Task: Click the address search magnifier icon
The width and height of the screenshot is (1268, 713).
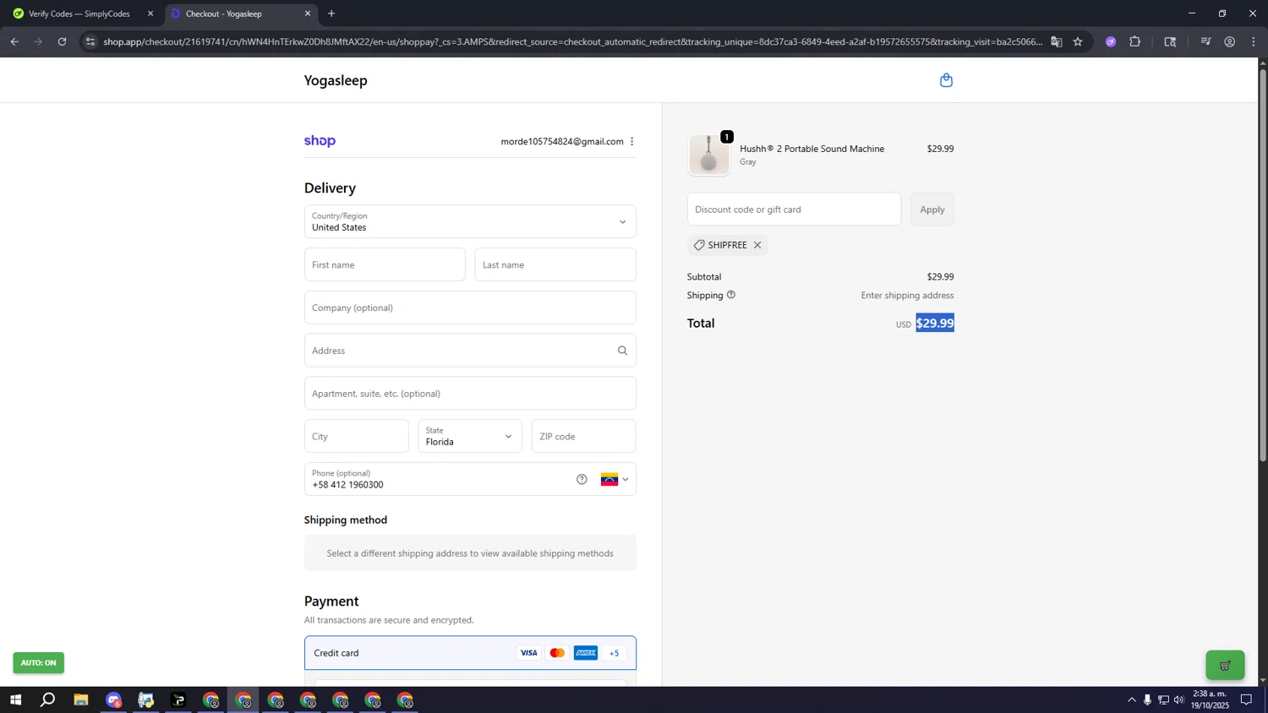Action: 622,351
